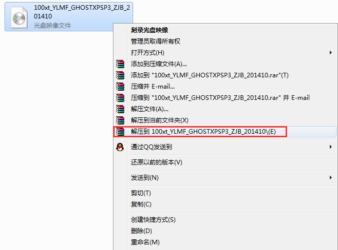Expand the 发送到(N) submenu arrow
The width and height of the screenshot is (338, 250).
pos(331,178)
